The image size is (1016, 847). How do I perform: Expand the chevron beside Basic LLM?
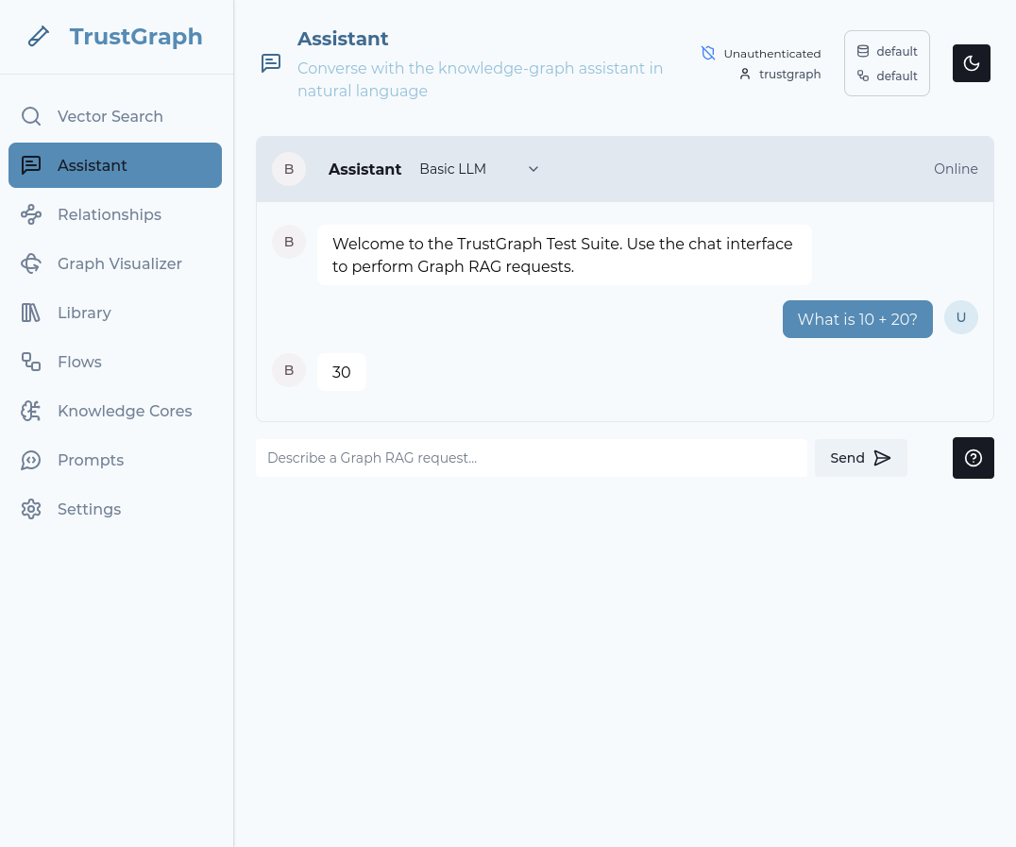click(533, 169)
